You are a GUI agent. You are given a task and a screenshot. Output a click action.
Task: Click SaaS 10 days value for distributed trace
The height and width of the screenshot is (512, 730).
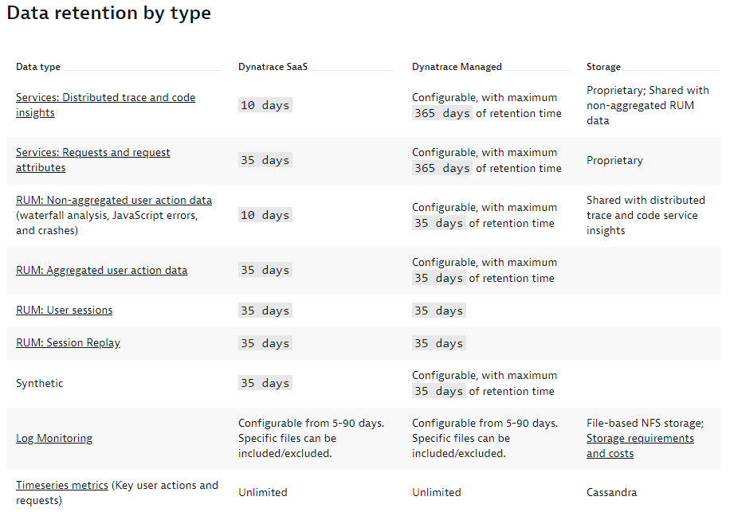click(265, 105)
